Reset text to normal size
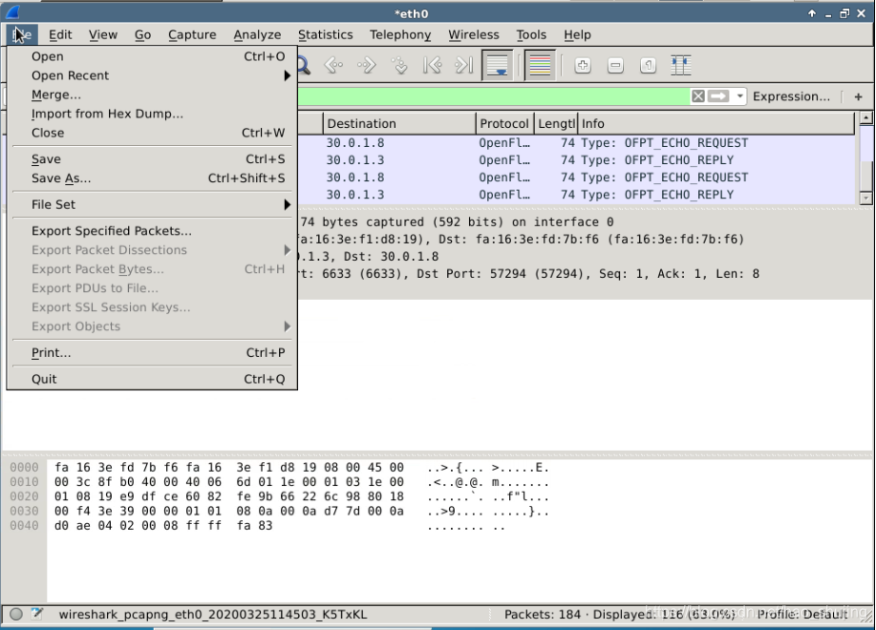Viewport: 876px width, 630px height. click(x=648, y=65)
